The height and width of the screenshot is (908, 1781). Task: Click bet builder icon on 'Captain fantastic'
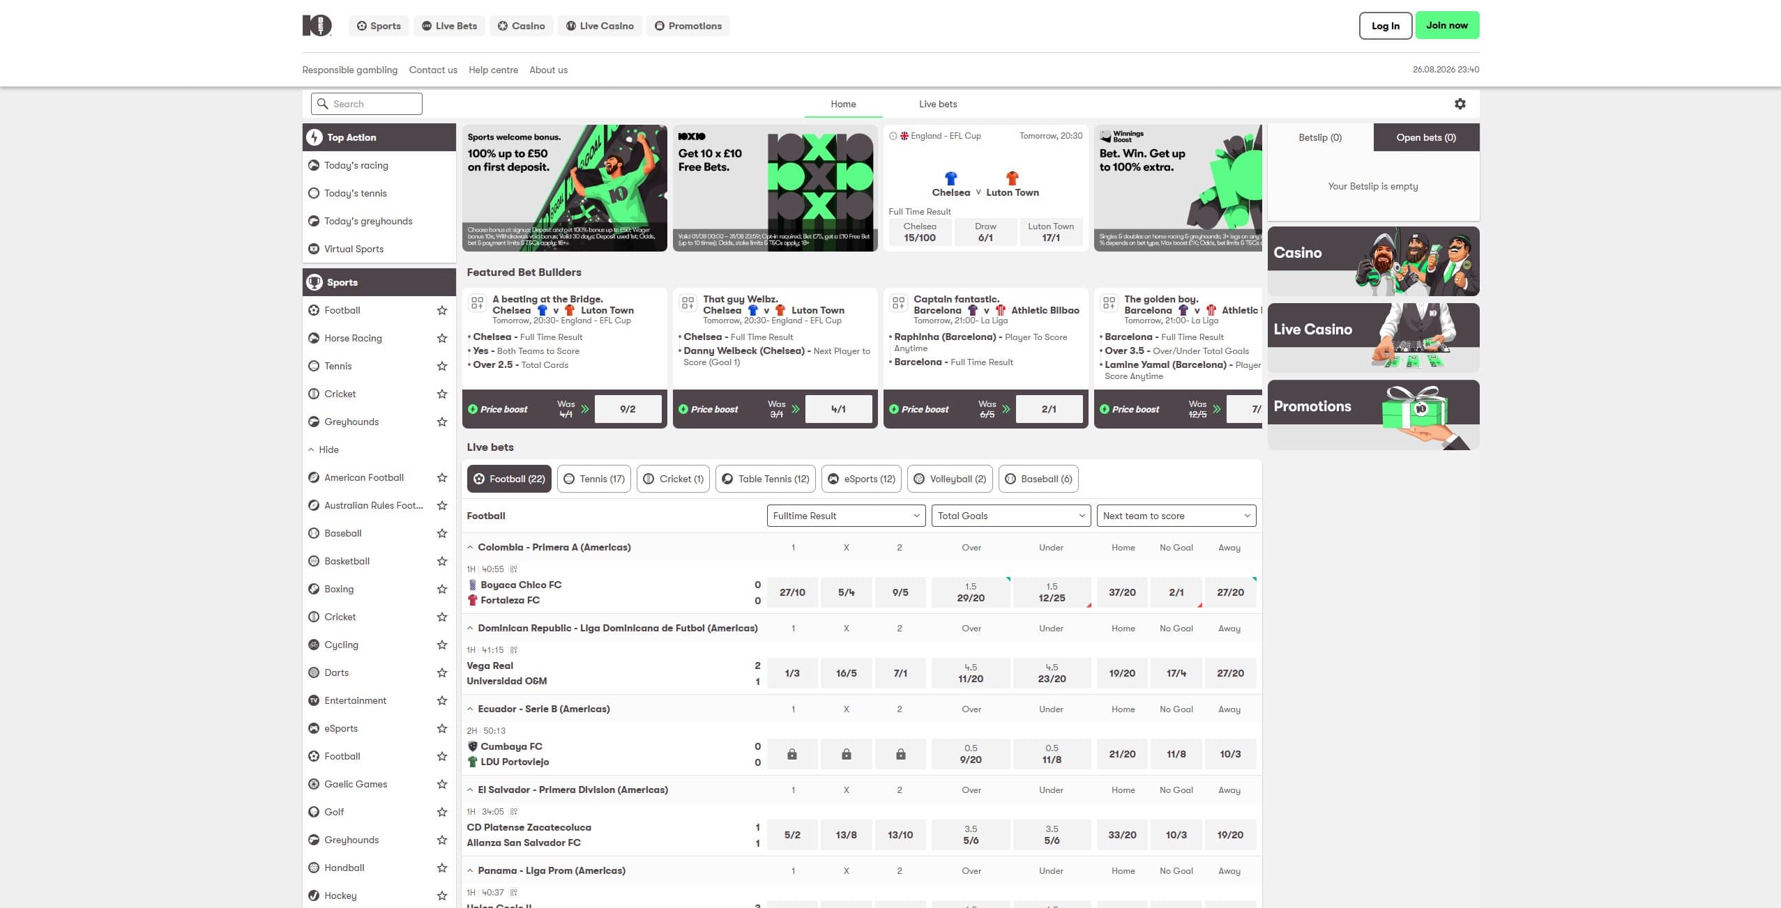(898, 302)
